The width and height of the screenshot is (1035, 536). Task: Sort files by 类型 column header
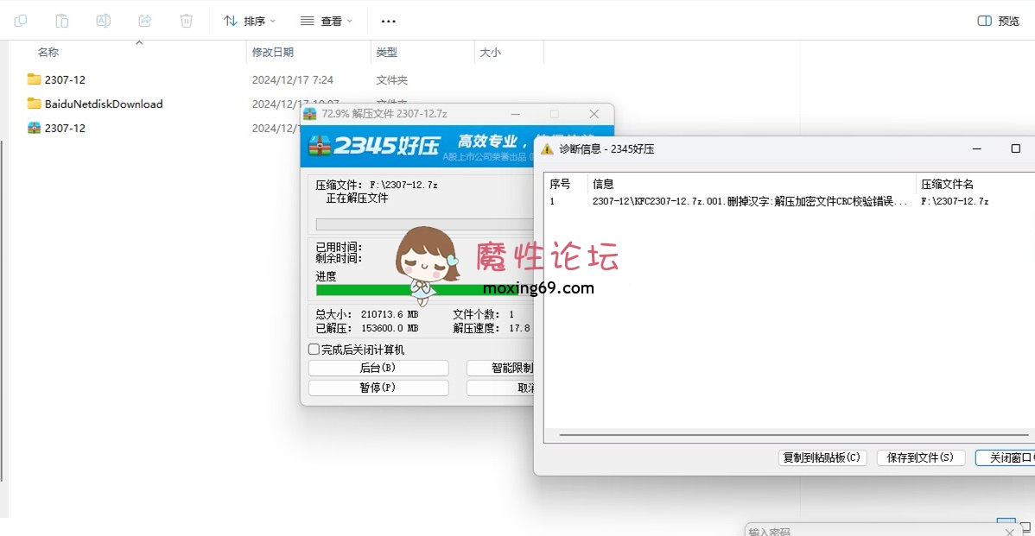pyautogui.click(x=387, y=52)
